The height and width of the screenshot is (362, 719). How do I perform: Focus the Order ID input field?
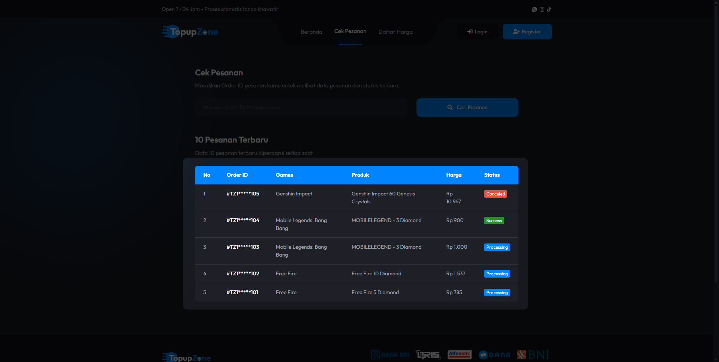tap(301, 107)
